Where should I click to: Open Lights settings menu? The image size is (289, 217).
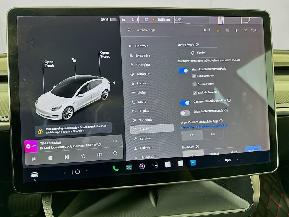[x=139, y=92]
